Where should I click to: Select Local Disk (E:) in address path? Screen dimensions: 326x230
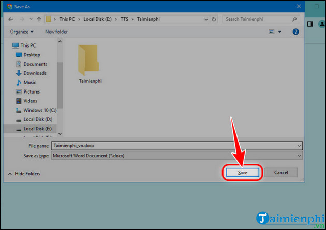pyautogui.click(x=97, y=19)
